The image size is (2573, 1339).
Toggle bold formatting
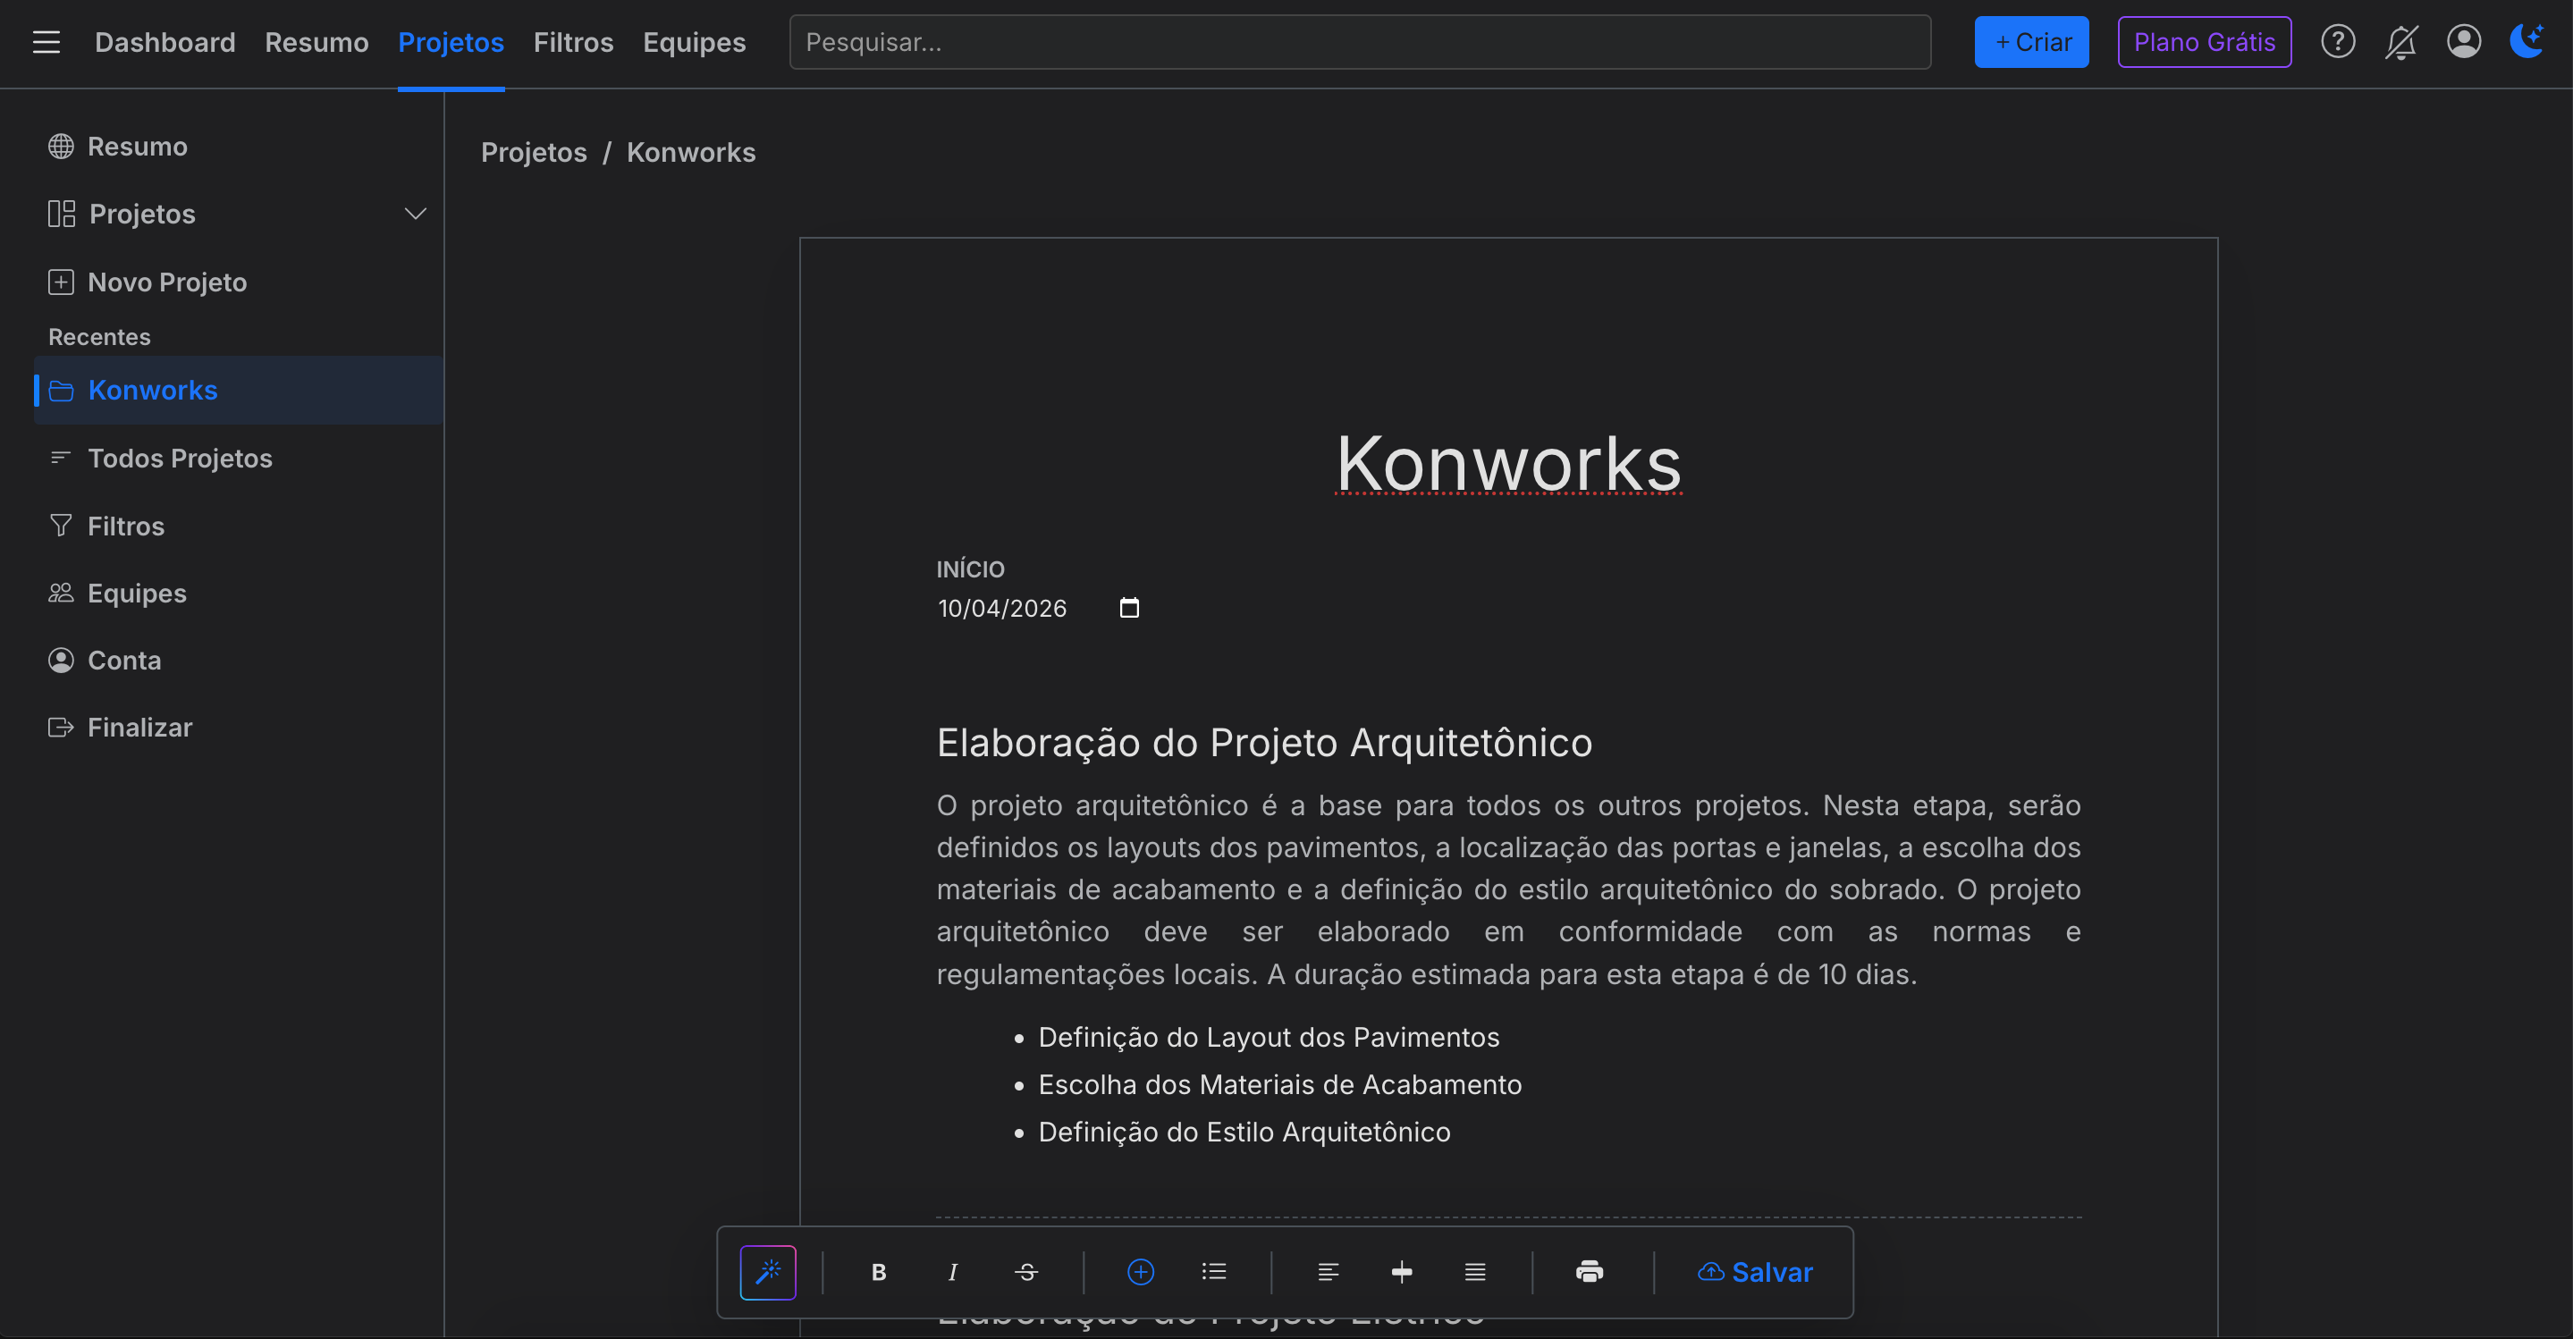878,1271
